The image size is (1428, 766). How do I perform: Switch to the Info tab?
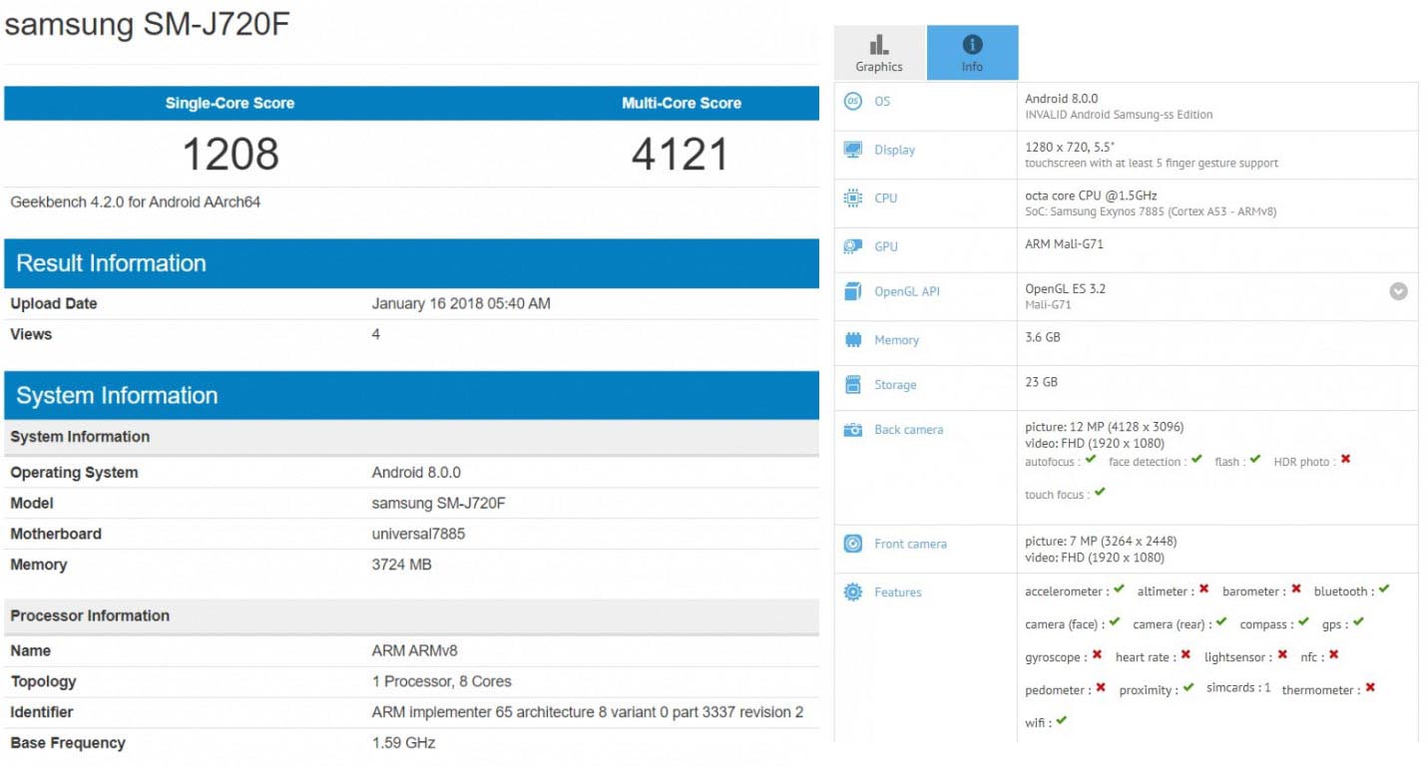coord(973,53)
